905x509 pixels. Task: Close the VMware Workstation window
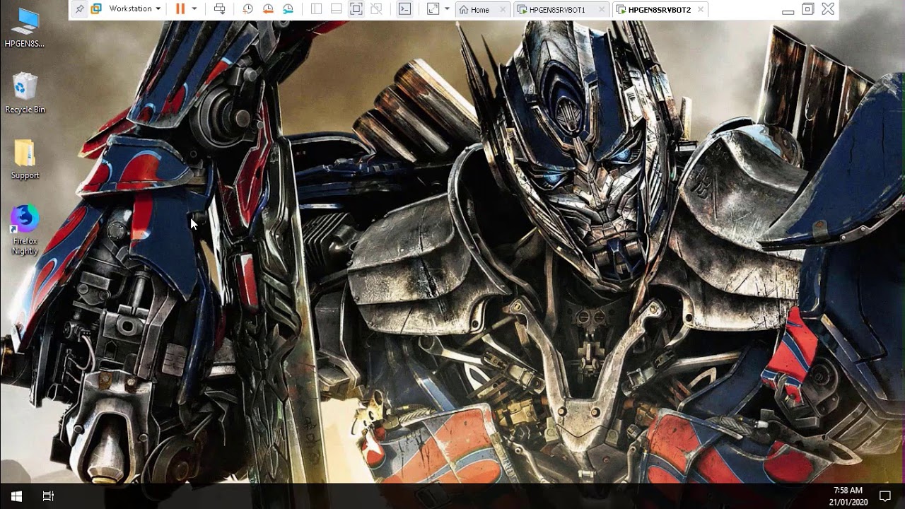pyautogui.click(x=828, y=9)
